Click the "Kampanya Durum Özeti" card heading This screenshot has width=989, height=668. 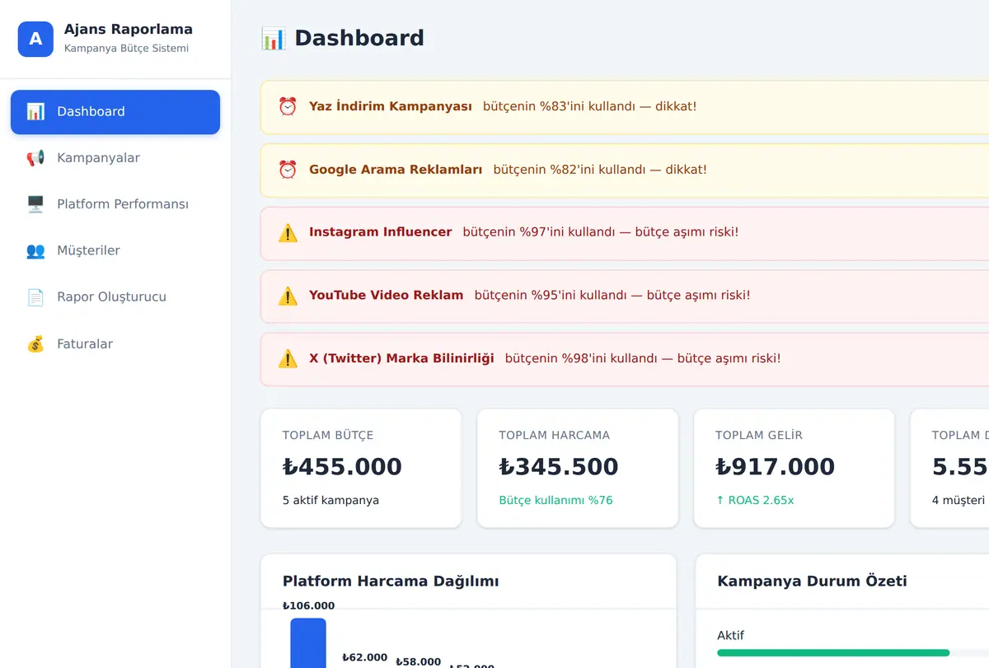point(812,582)
